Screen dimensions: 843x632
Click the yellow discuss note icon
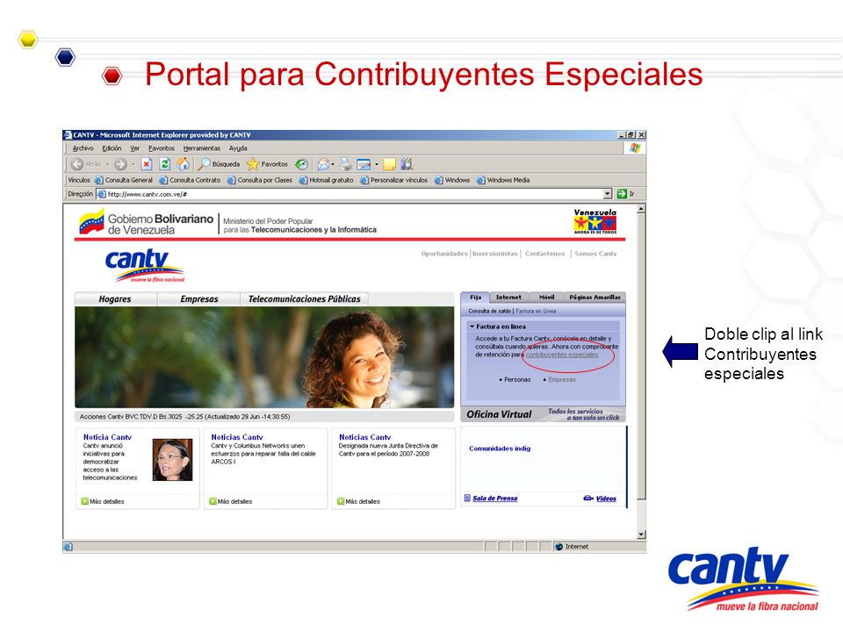tap(389, 164)
